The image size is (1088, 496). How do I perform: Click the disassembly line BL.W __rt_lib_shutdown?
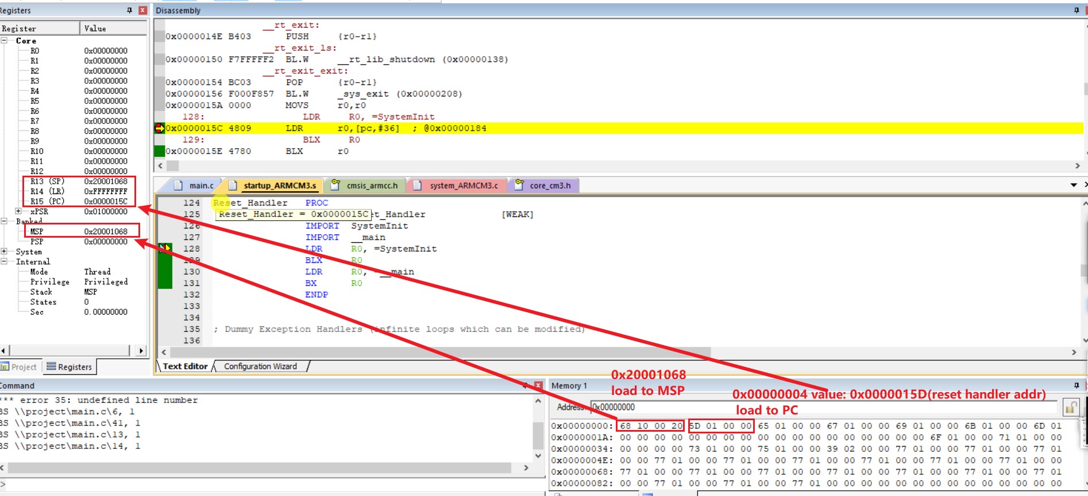click(337, 59)
